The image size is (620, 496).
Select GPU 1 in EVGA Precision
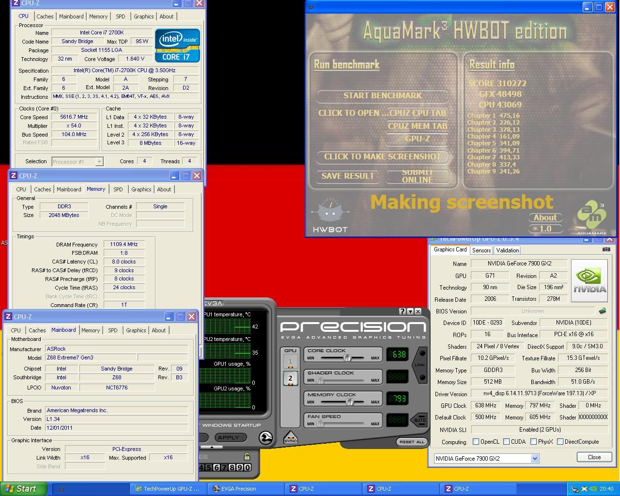point(290,361)
